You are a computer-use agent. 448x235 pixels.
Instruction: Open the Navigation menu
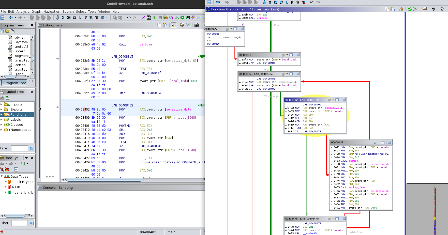tap(52, 11)
